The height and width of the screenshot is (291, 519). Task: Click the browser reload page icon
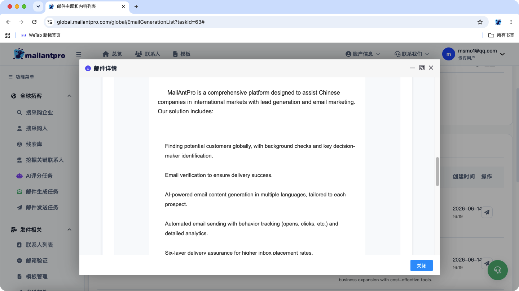[x=34, y=22]
